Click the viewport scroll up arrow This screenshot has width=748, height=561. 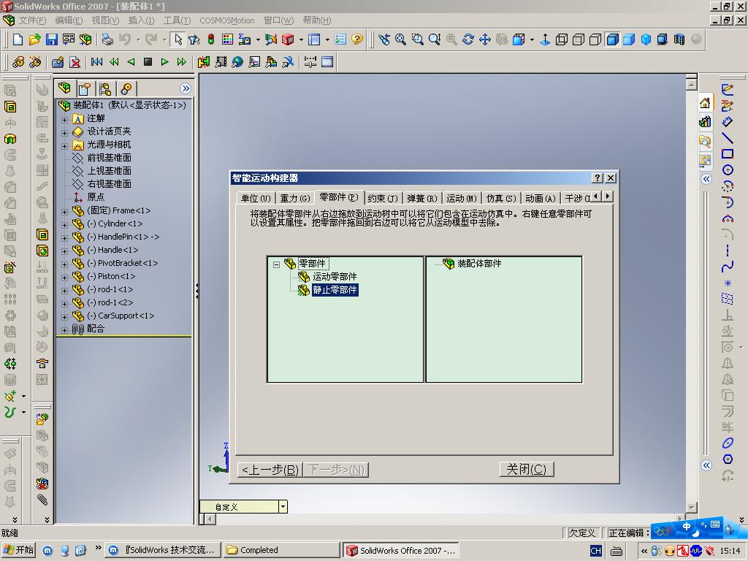pos(691,85)
